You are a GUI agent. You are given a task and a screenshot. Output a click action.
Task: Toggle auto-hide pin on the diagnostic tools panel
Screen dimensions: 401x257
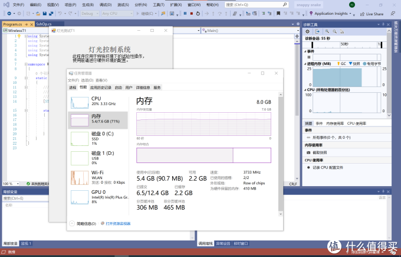coord(383,24)
